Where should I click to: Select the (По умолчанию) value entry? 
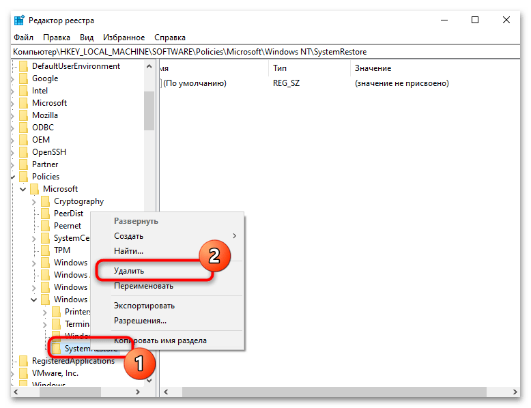(195, 83)
